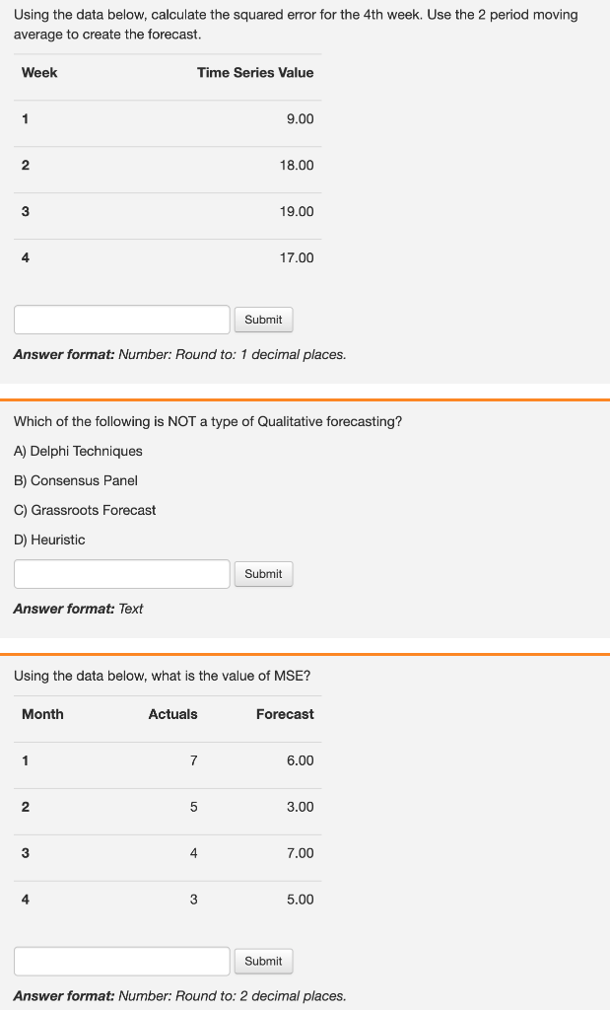This screenshot has width=610, height=1010.
Task: Click the week 4 value 17.00
Action: 297,257
